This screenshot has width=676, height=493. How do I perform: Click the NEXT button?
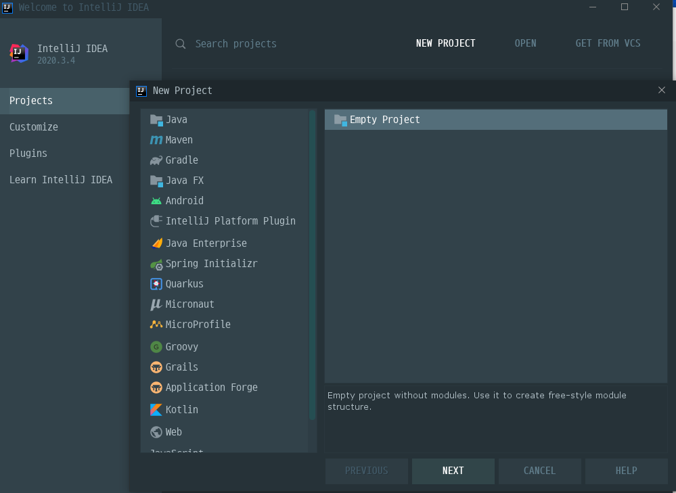(453, 471)
